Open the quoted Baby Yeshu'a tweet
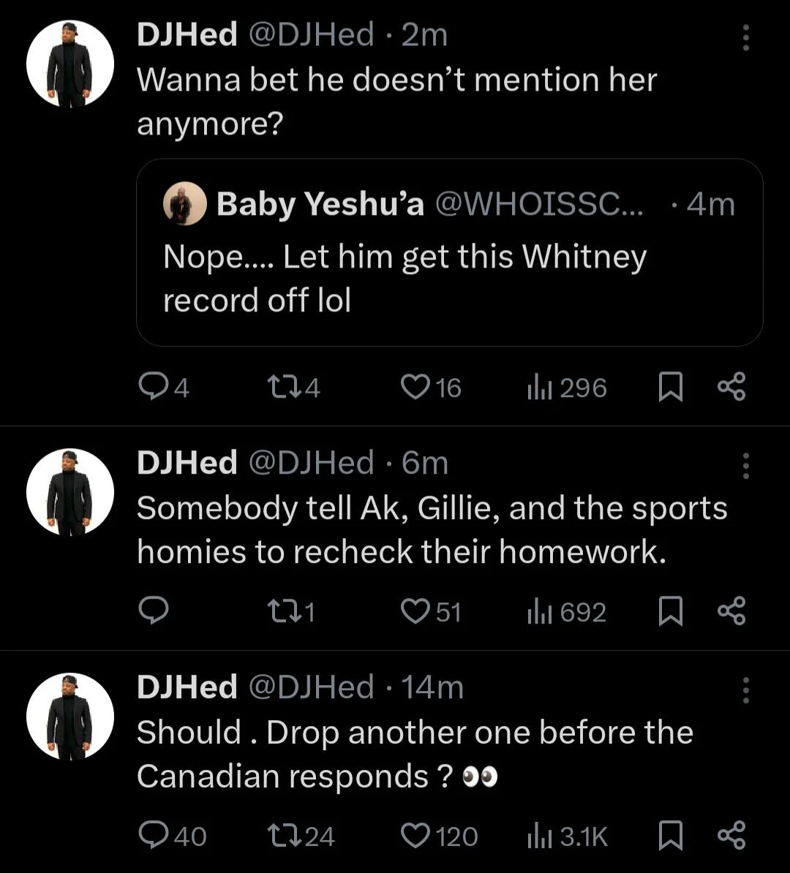 [449, 278]
